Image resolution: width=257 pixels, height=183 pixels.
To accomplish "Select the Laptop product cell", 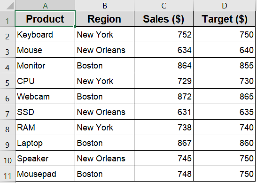I will (45, 143).
